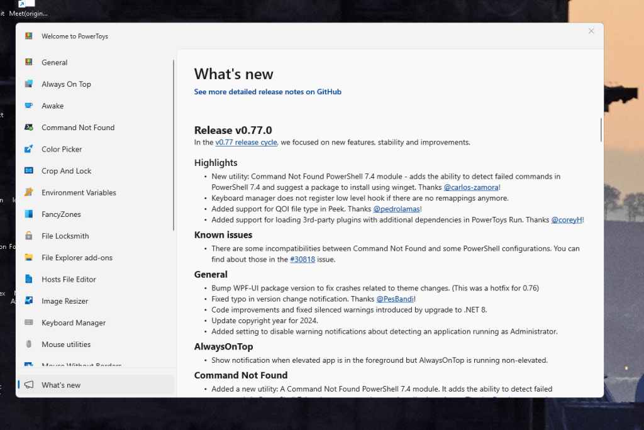Click the File Explorer add-ons folder icon

click(29, 258)
